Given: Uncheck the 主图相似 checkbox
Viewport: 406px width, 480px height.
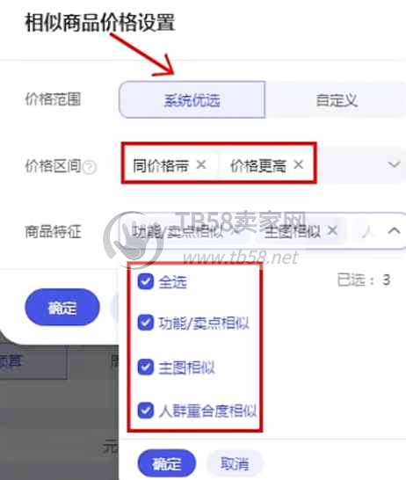Looking at the screenshot, I should 145,367.
